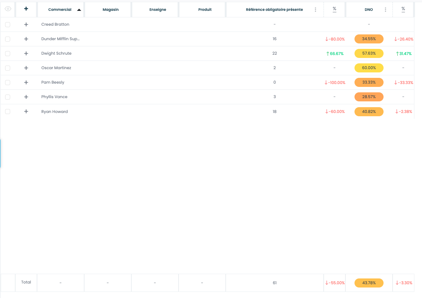Click value 16 in Dunder Mifflin row

pos(275,39)
